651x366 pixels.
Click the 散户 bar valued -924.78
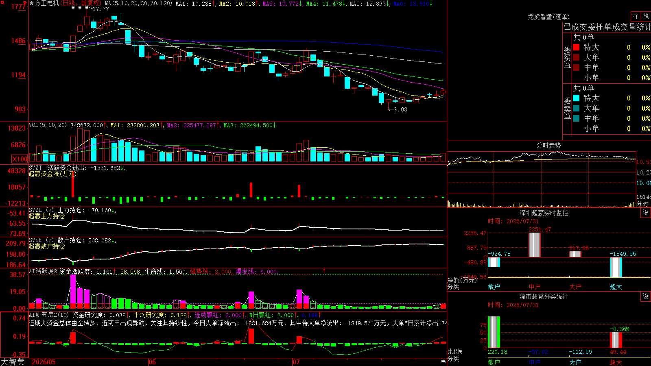pos(494,262)
